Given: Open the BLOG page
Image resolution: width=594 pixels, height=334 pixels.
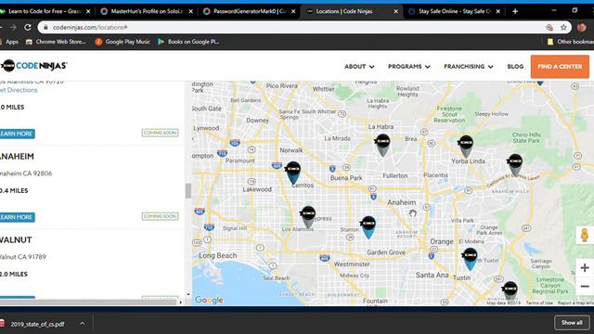Looking at the screenshot, I should 515,66.
